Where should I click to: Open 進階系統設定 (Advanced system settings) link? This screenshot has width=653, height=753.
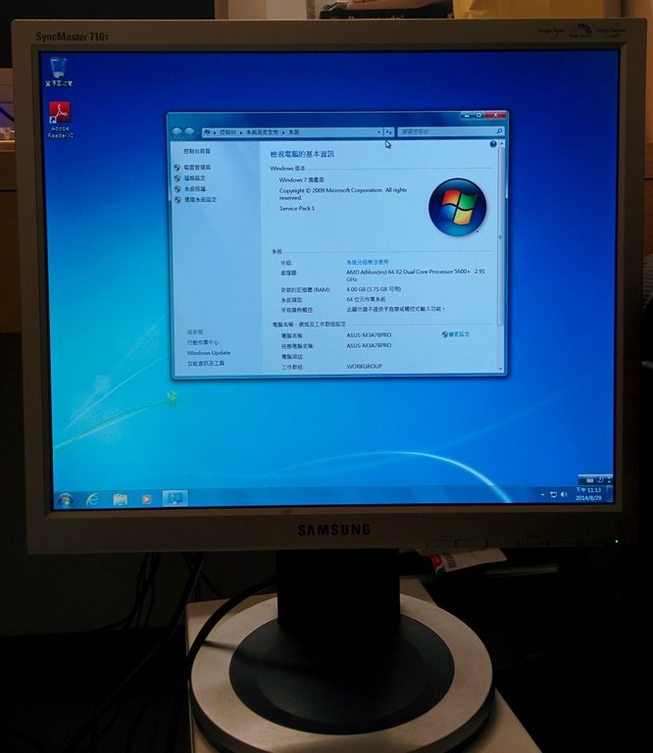pos(200,199)
